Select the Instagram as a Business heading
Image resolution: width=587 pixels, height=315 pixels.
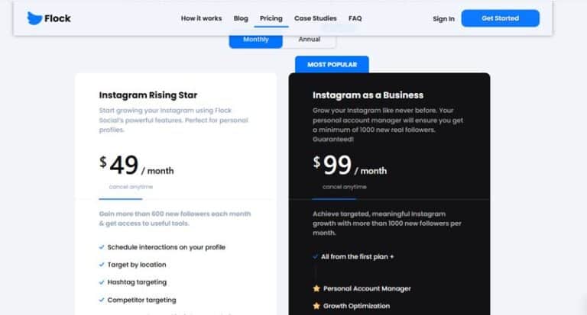pos(368,95)
